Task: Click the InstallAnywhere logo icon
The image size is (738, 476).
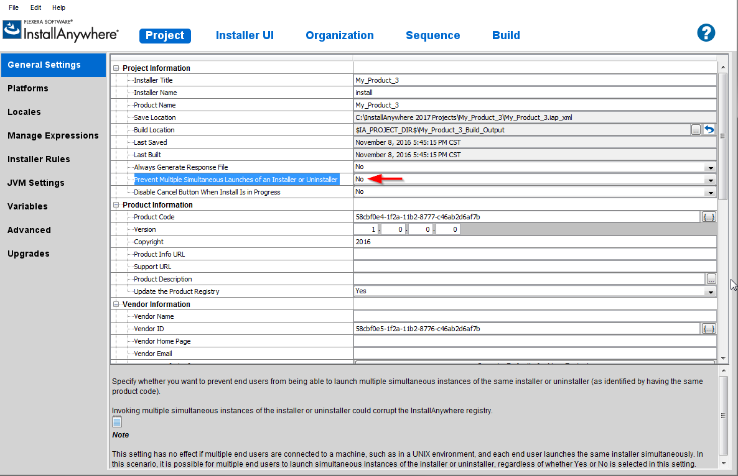Action: click(x=12, y=31)
